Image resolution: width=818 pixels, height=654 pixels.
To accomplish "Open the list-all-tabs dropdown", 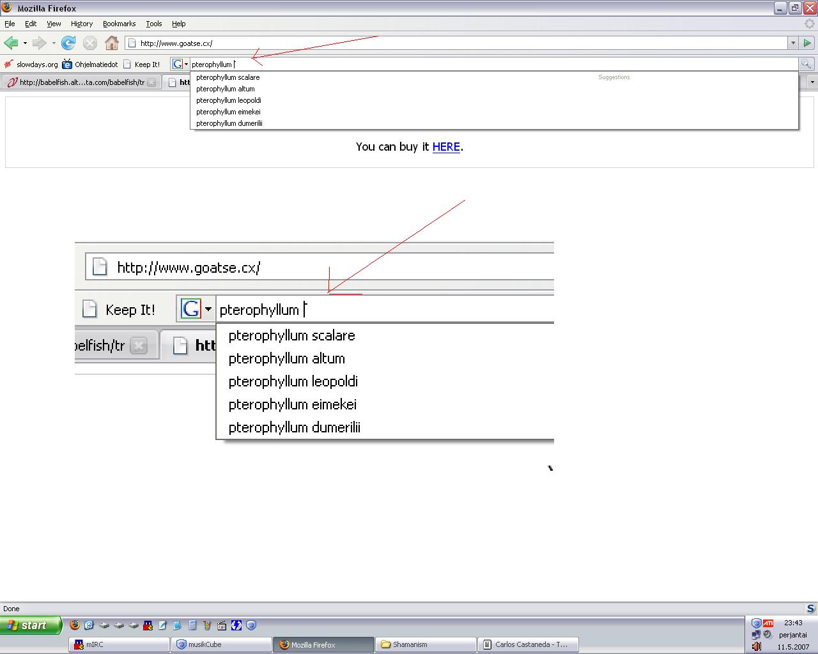I will tap(812, 82).
